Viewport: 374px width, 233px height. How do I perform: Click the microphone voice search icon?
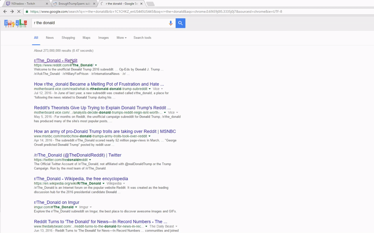click(x=171, y=23)
